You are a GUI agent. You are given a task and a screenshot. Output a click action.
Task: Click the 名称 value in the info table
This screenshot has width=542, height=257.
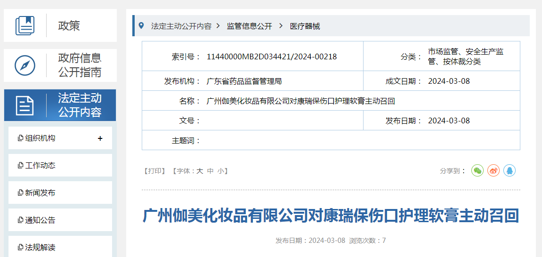tap(301, 101)
